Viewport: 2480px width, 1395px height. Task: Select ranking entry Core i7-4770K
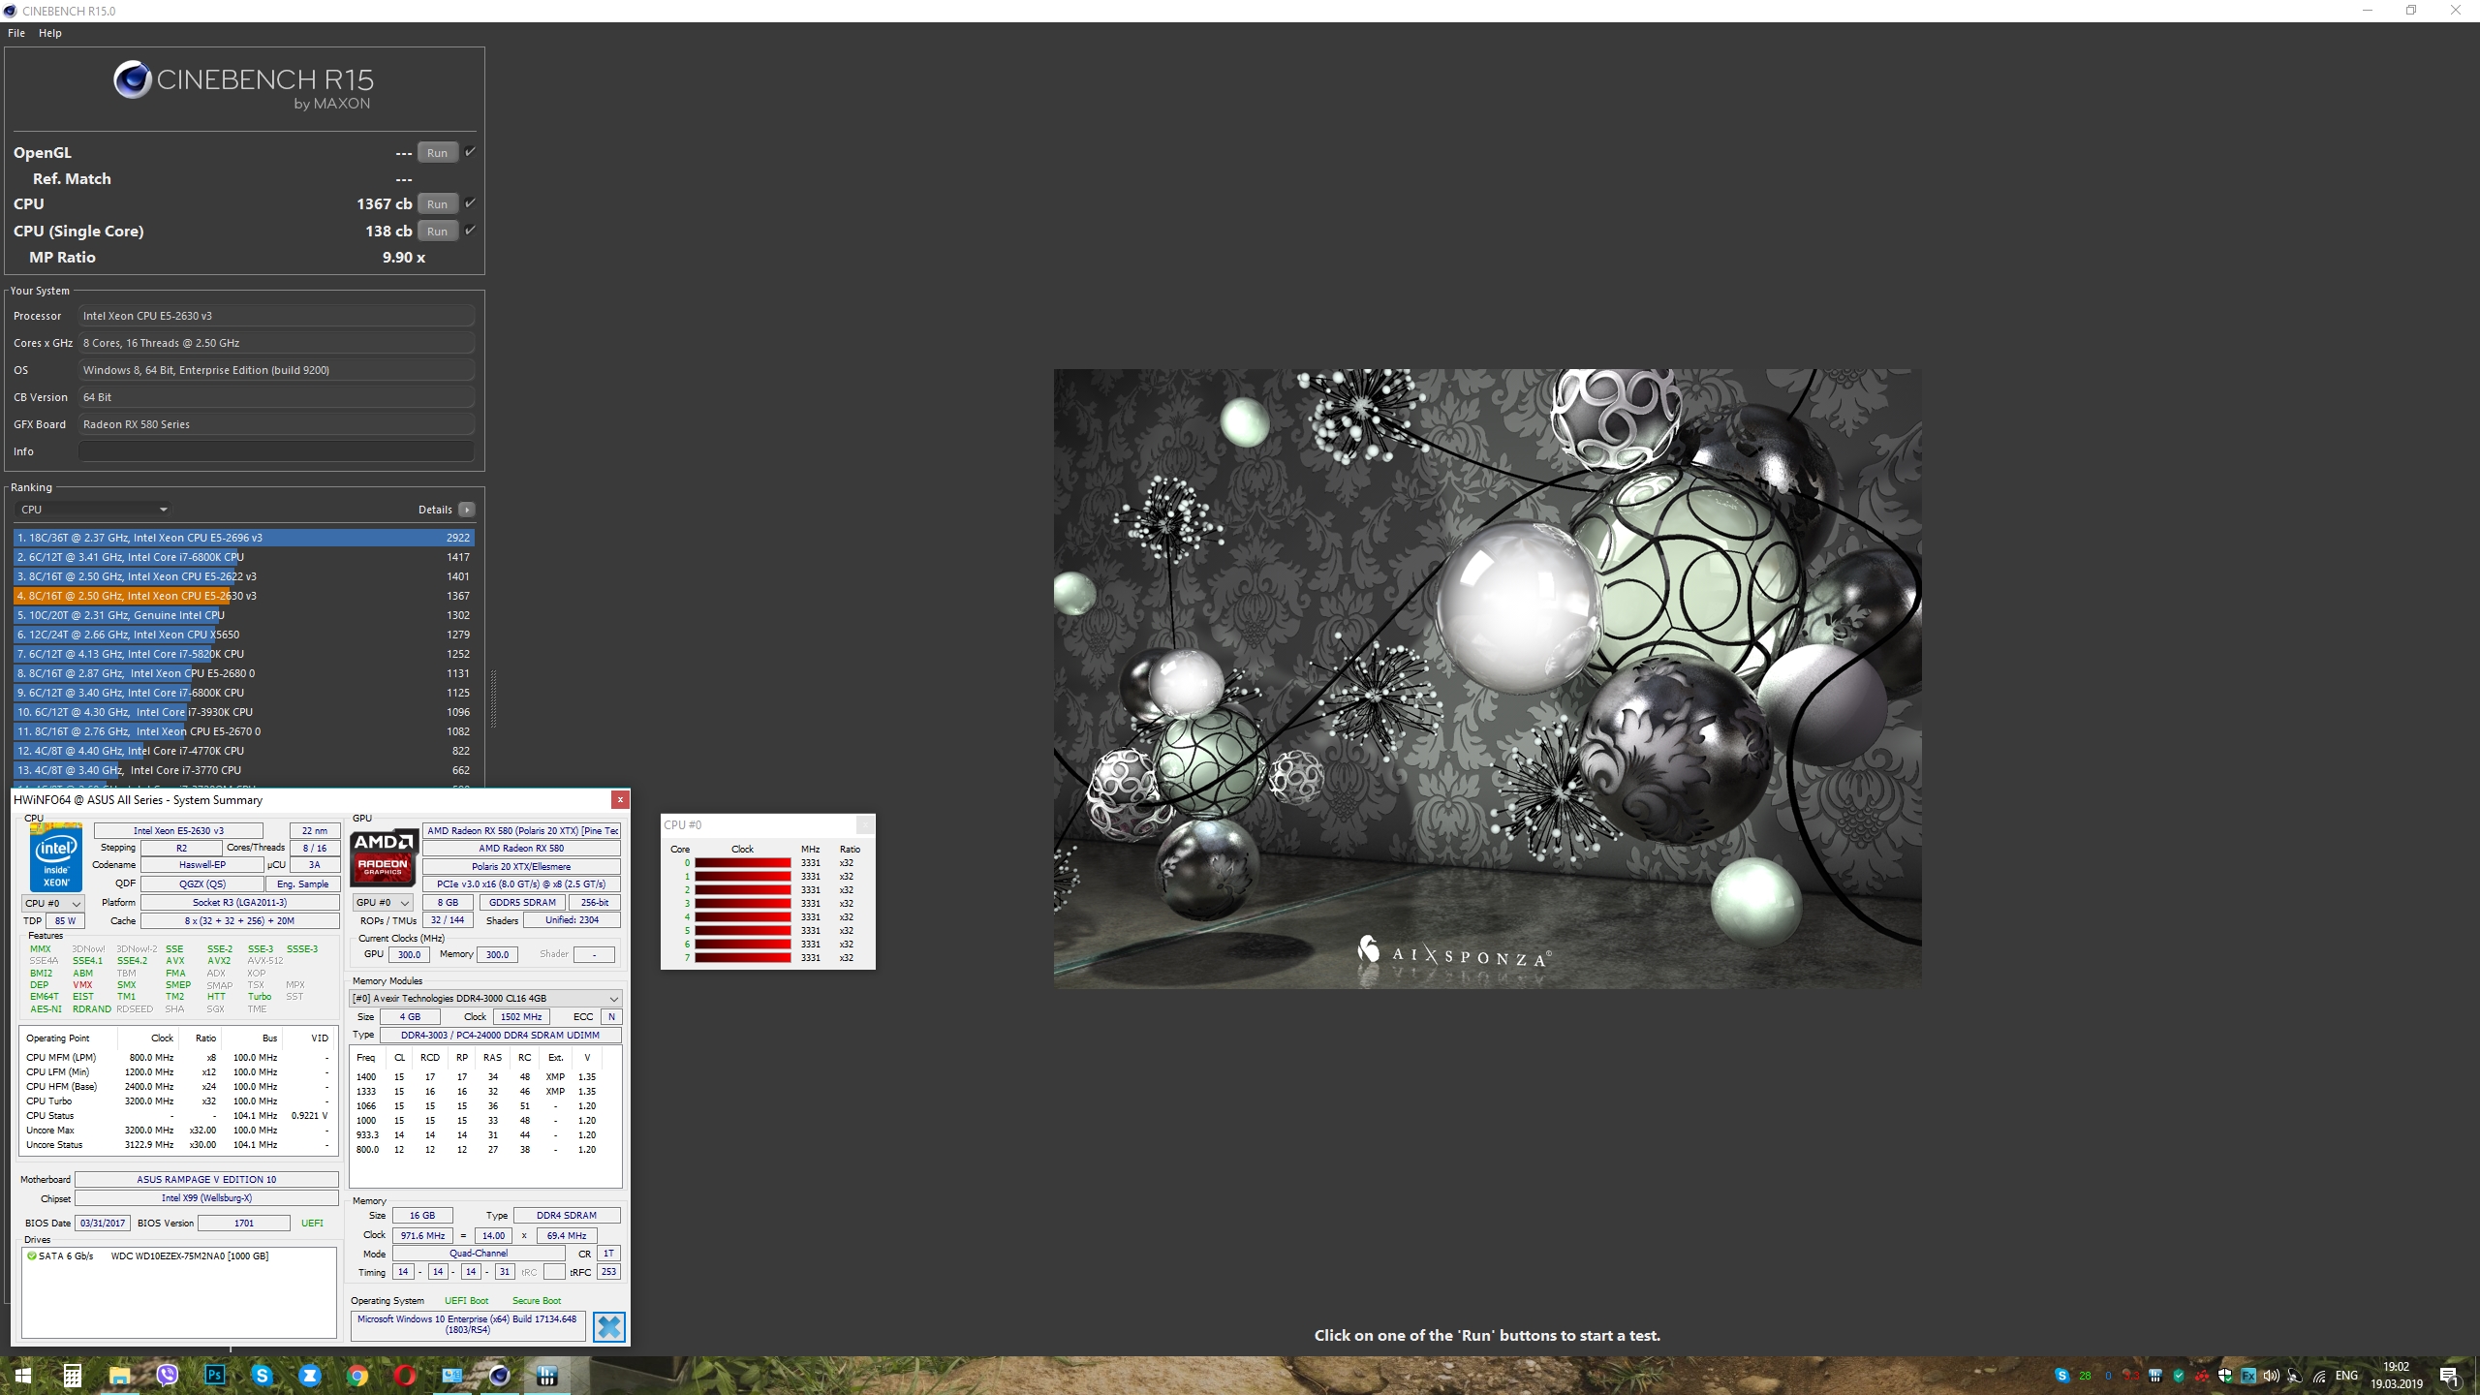pos(244,751)
